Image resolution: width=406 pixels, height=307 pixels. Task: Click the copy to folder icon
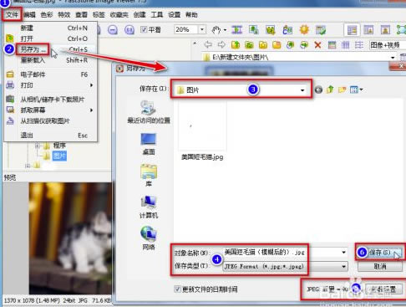point(290,44)
